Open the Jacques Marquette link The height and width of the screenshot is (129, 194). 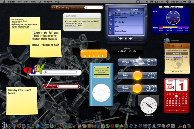tap(173, 57)
